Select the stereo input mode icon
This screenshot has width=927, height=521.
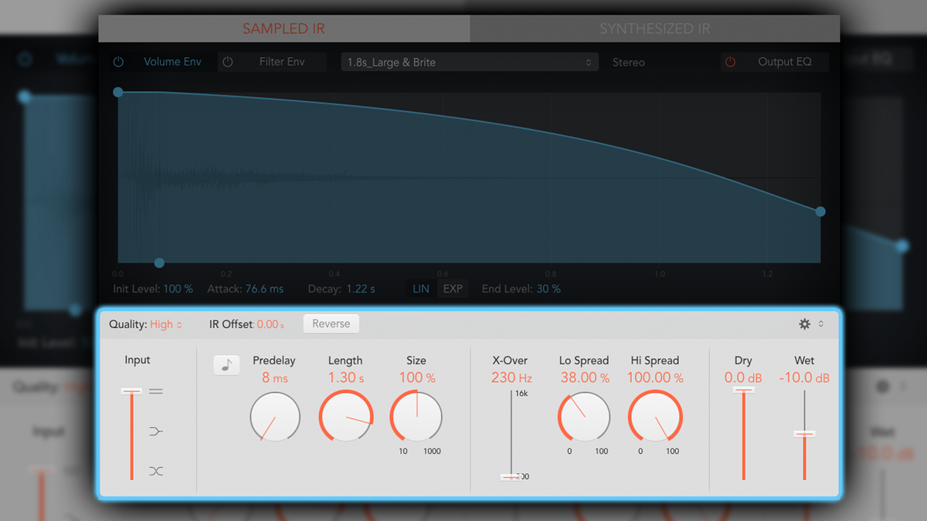click(x=154, y=391)
